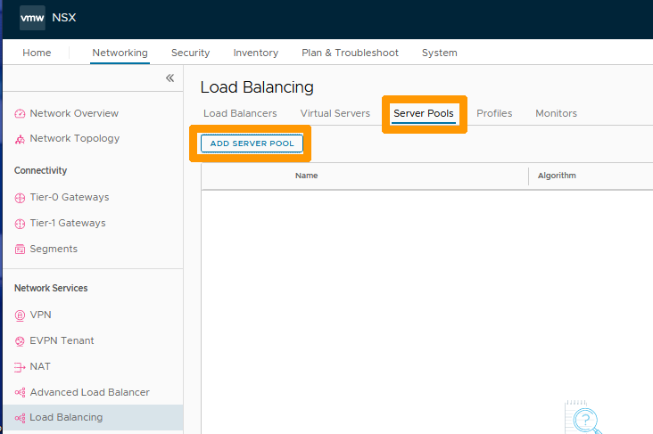Select Load Balancing in the sidebar

click(66, 417)
